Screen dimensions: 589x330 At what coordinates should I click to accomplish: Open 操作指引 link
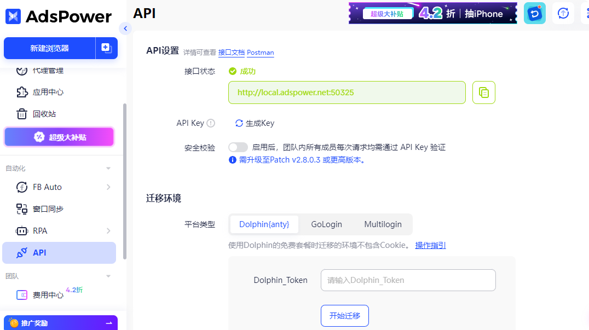click(x=430, y=246)
